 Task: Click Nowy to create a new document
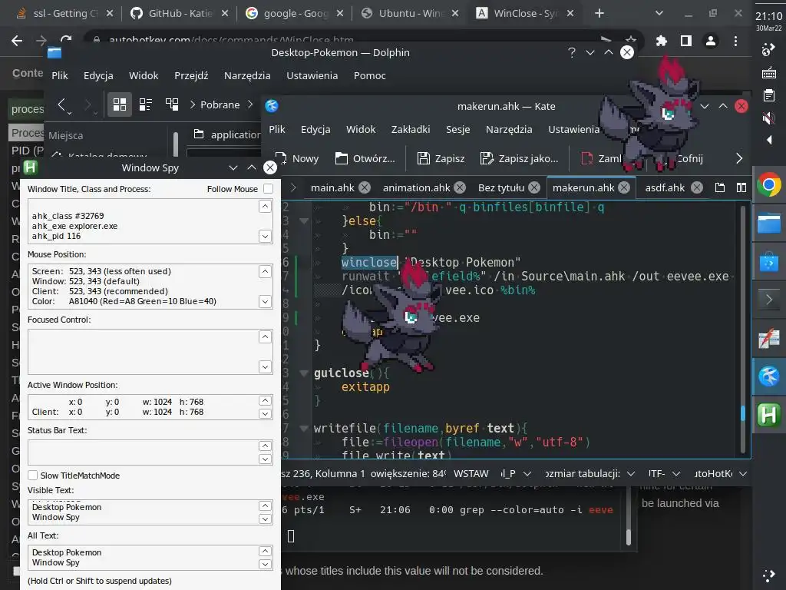pyautogui.click(x=297, y=158)
